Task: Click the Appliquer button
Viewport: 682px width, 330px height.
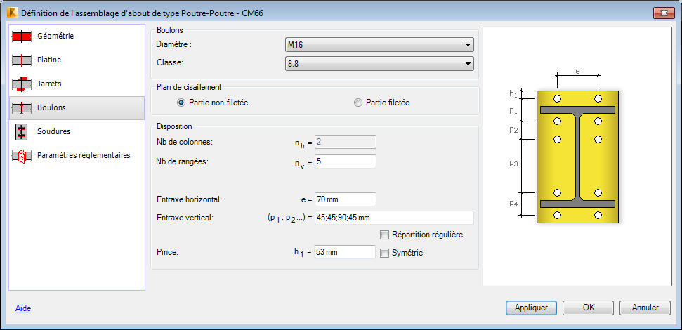Action: coord(531,308)
